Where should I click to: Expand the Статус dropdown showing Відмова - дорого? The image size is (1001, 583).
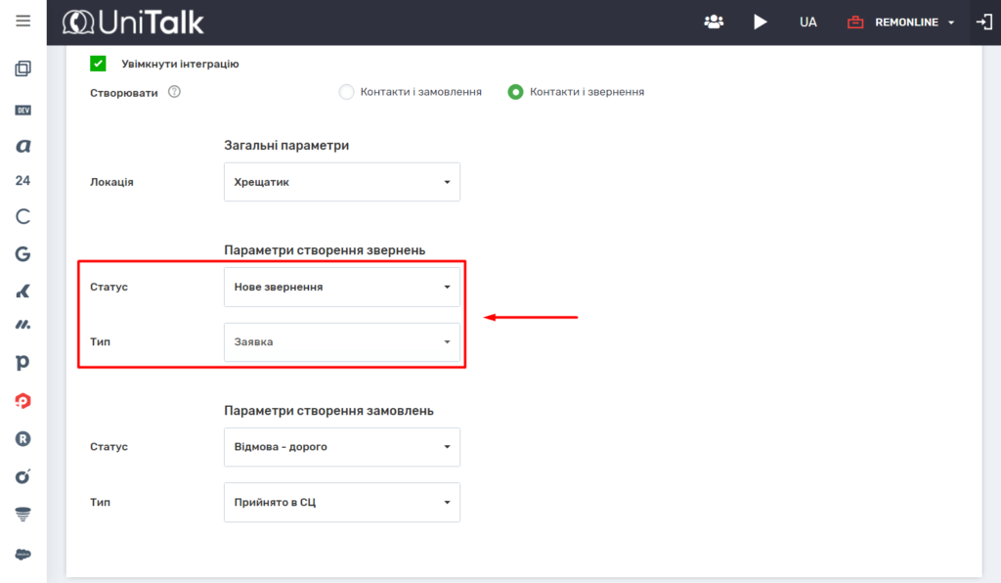[x=341, y=447]
